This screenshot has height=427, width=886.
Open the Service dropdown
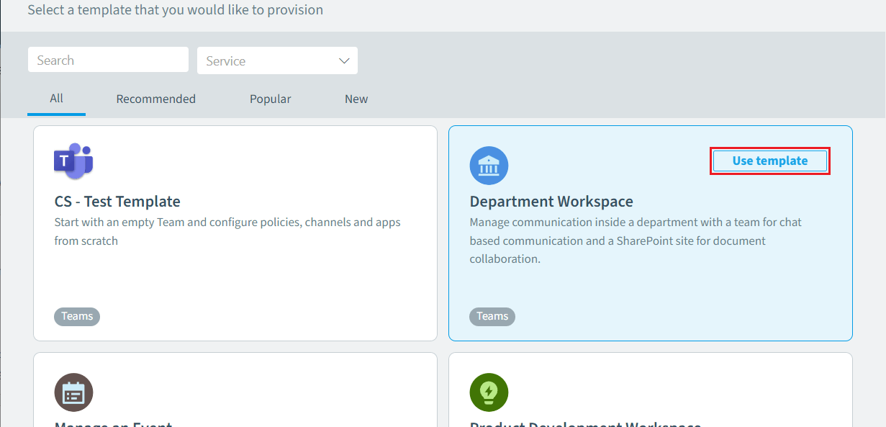pyautogui.click(x=278, y=60)
